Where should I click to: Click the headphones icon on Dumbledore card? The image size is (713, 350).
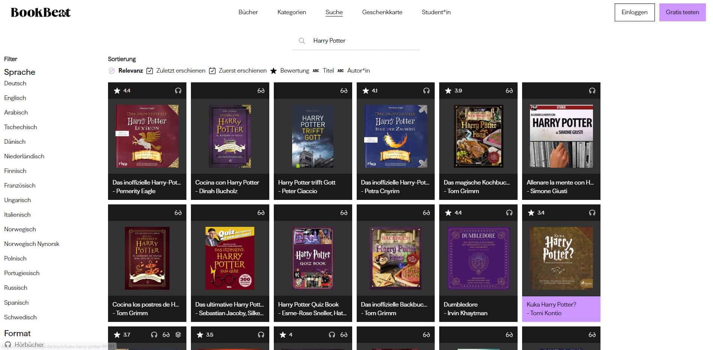[x=509, y=213]
